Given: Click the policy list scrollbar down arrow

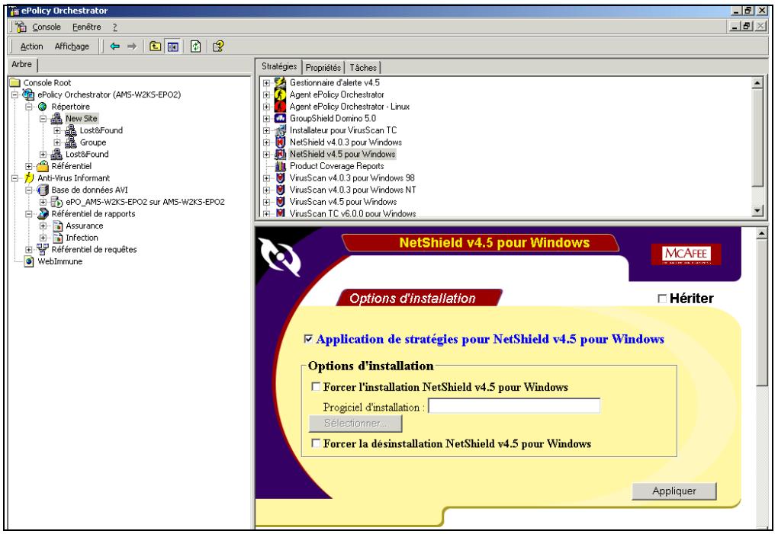Looking at the screenshot, I should [x=757, y=210].
